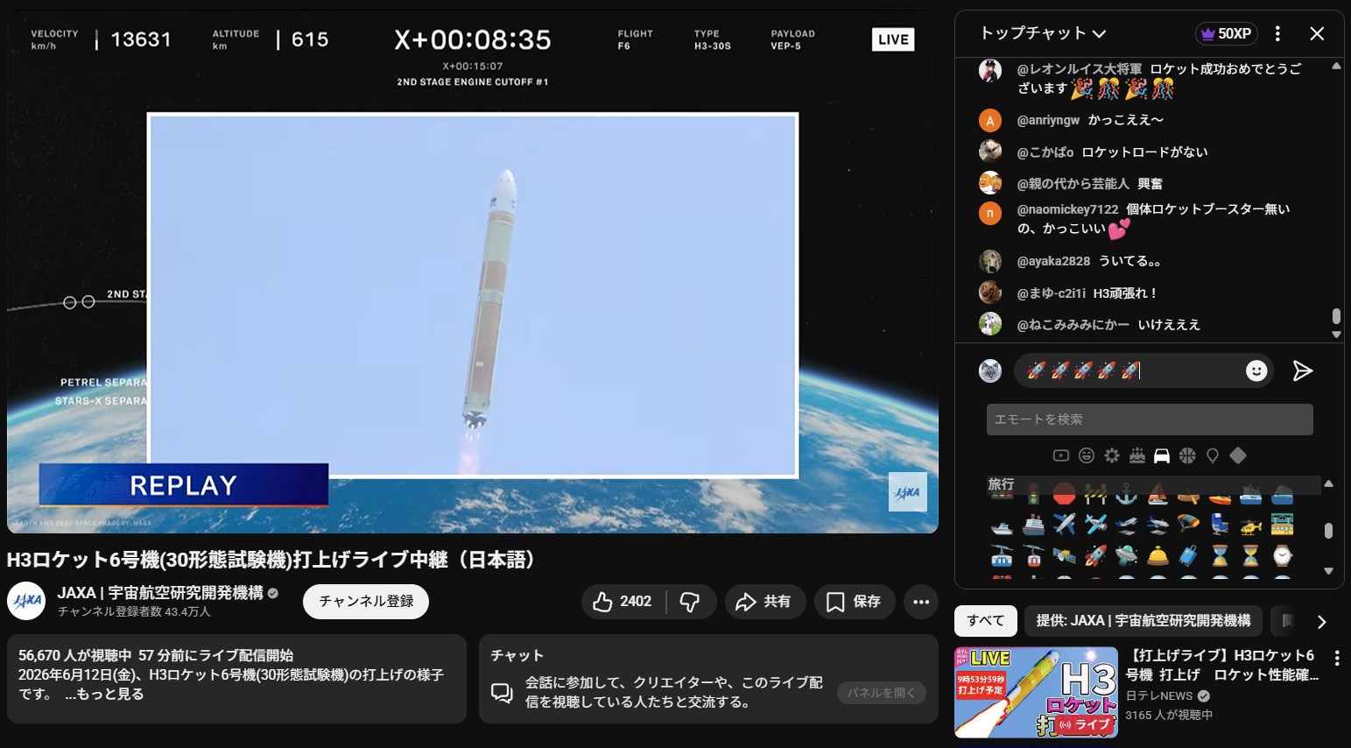Choose the flying saucer emoji

point(1126,555)
